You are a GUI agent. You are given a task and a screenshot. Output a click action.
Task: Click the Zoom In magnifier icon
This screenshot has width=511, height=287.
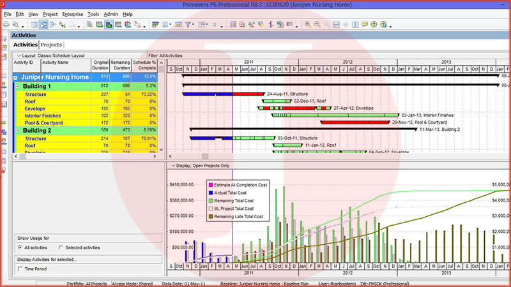[308, 24]
